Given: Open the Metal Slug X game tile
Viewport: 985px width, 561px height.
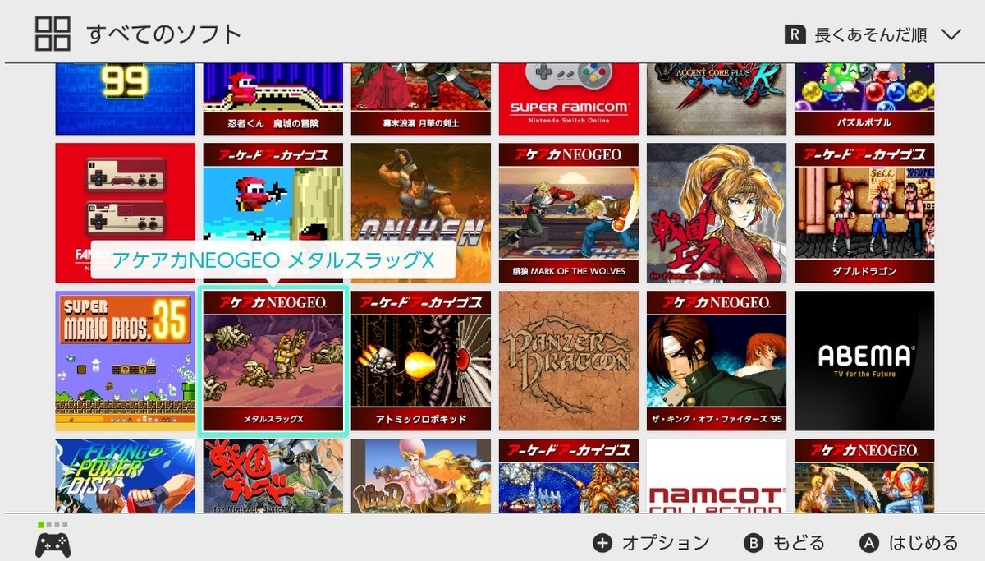Looking at the screenshot, I should point(273,361).
